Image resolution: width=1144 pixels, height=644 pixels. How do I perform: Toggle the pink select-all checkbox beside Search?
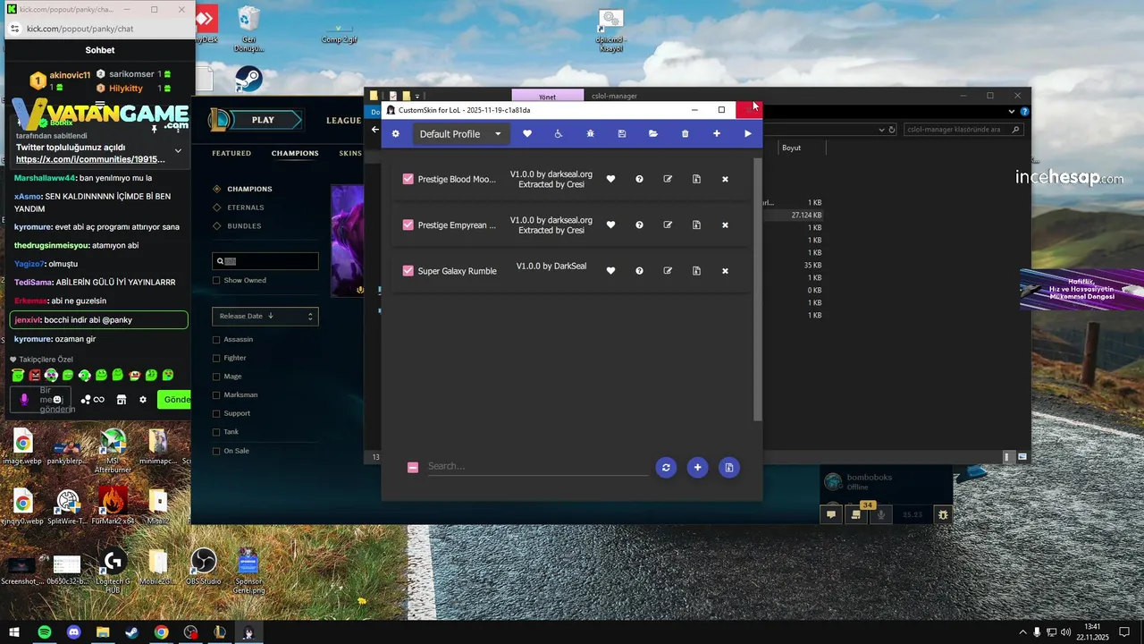413,467
